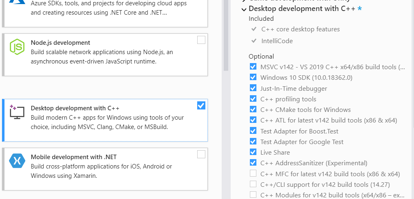Enable the Node.js development workload checkbox

[x=201, y=40]
